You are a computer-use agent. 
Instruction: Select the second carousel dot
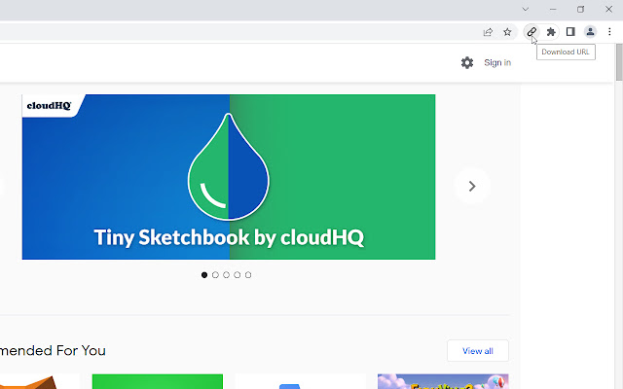pos(215,274)
